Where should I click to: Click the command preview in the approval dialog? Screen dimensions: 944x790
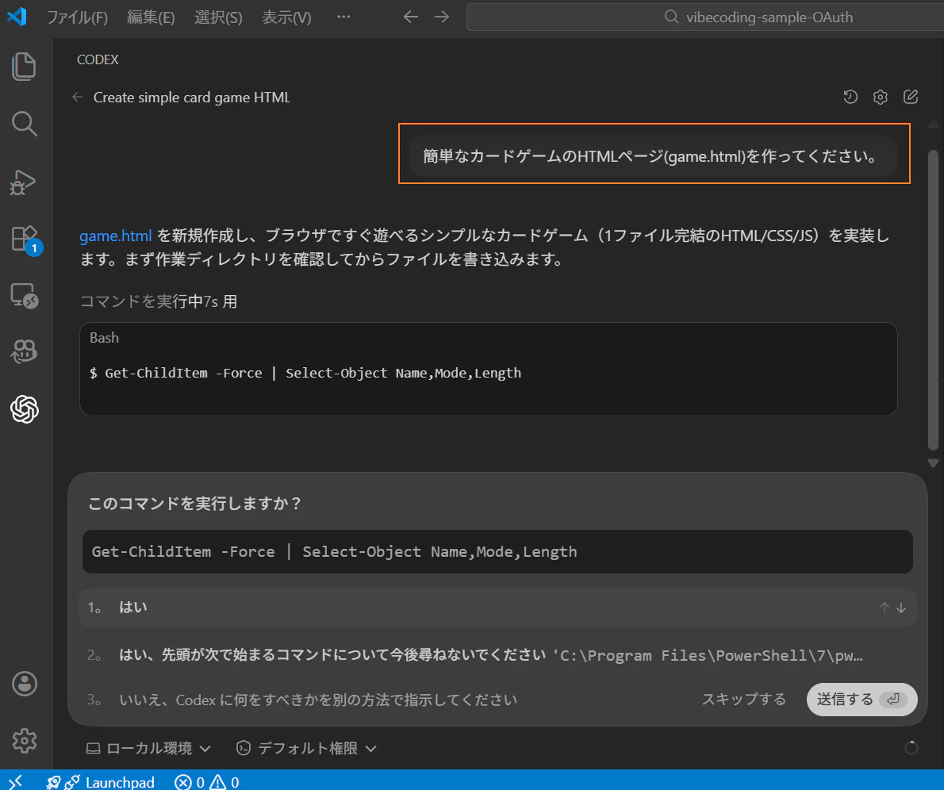[x=497, y=551]
